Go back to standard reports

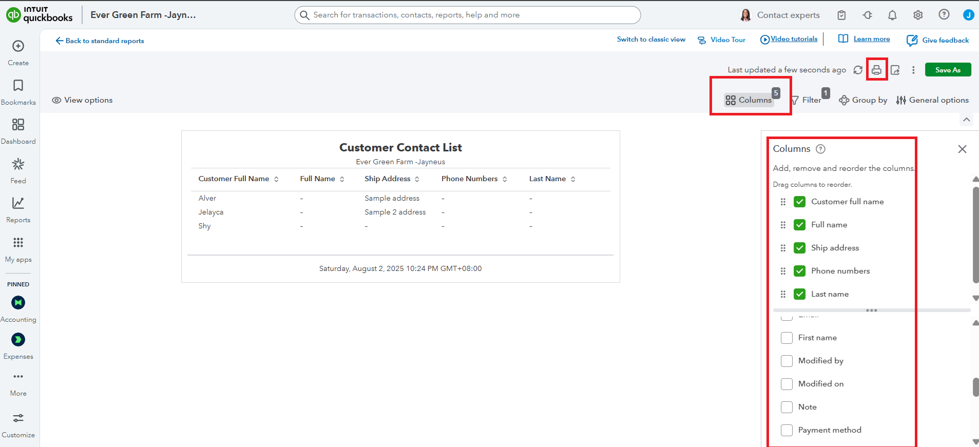pyautogui.click(x=100, y=41)
